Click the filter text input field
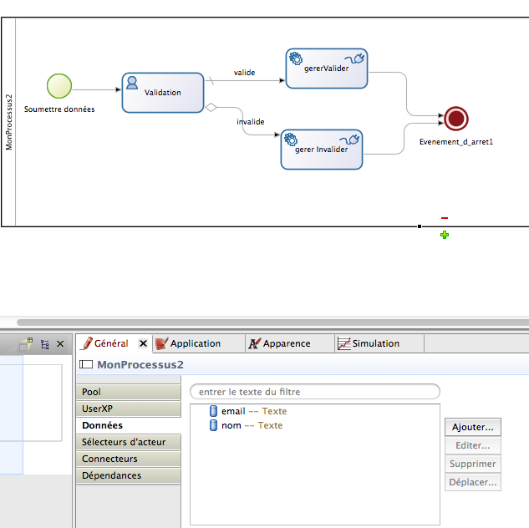Viewport: 529px width, 528px height. (314, 392)
